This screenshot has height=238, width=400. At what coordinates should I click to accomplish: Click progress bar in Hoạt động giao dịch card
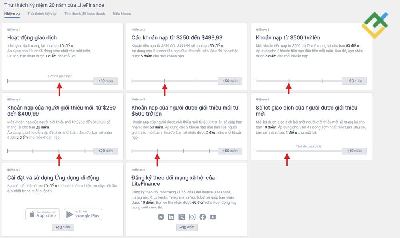pyautogui.click(x=50, y=81)
